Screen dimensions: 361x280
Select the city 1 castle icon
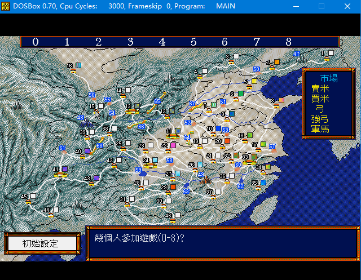pos(326,59)
